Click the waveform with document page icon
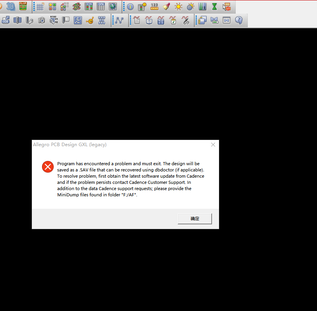 click(x=137, y=20)
